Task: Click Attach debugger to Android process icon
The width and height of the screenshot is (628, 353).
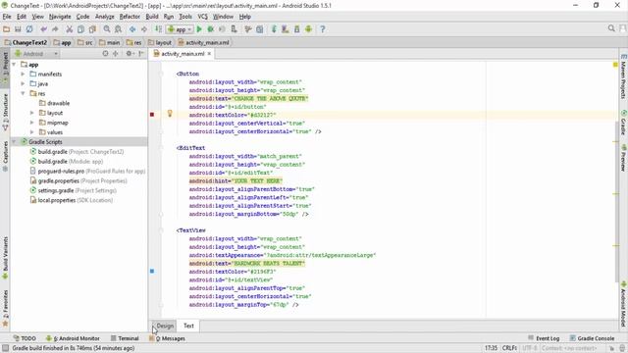Action: click(x=234, y=29)
